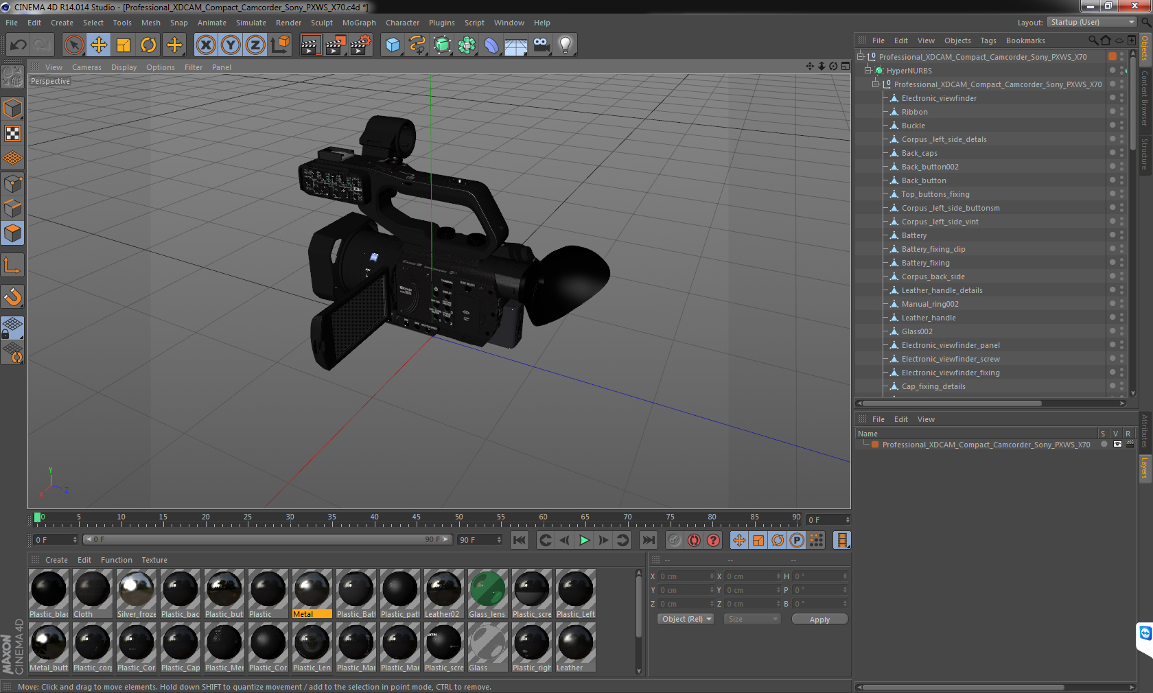Open the Array modeling objects icon
Screen dimensions: 1153x693
pyautogui.click(x=467, y=45)
